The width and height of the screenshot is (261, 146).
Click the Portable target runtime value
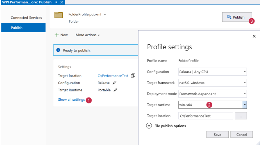(104, 90)
